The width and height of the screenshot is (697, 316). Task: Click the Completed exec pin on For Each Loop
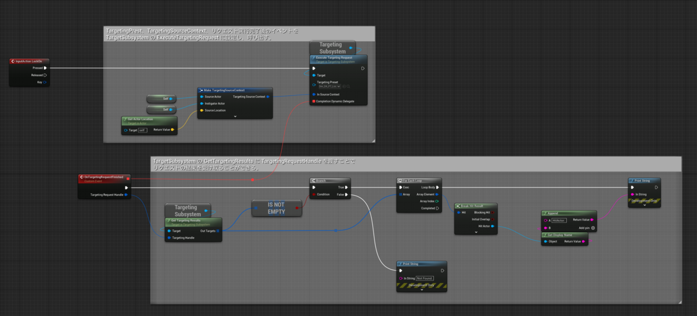(437, 208)
